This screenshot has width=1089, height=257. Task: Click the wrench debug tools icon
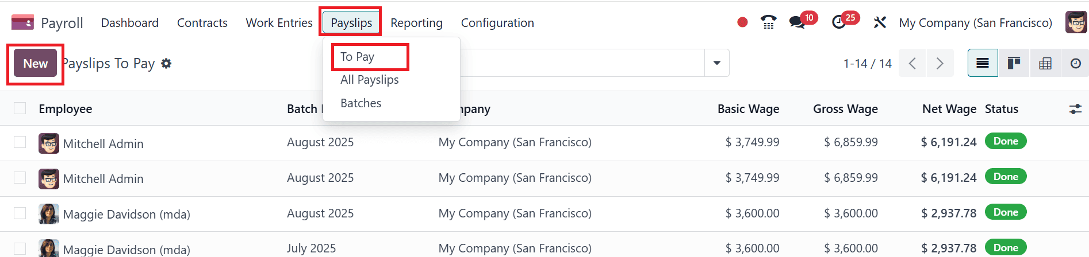point(879,22)
